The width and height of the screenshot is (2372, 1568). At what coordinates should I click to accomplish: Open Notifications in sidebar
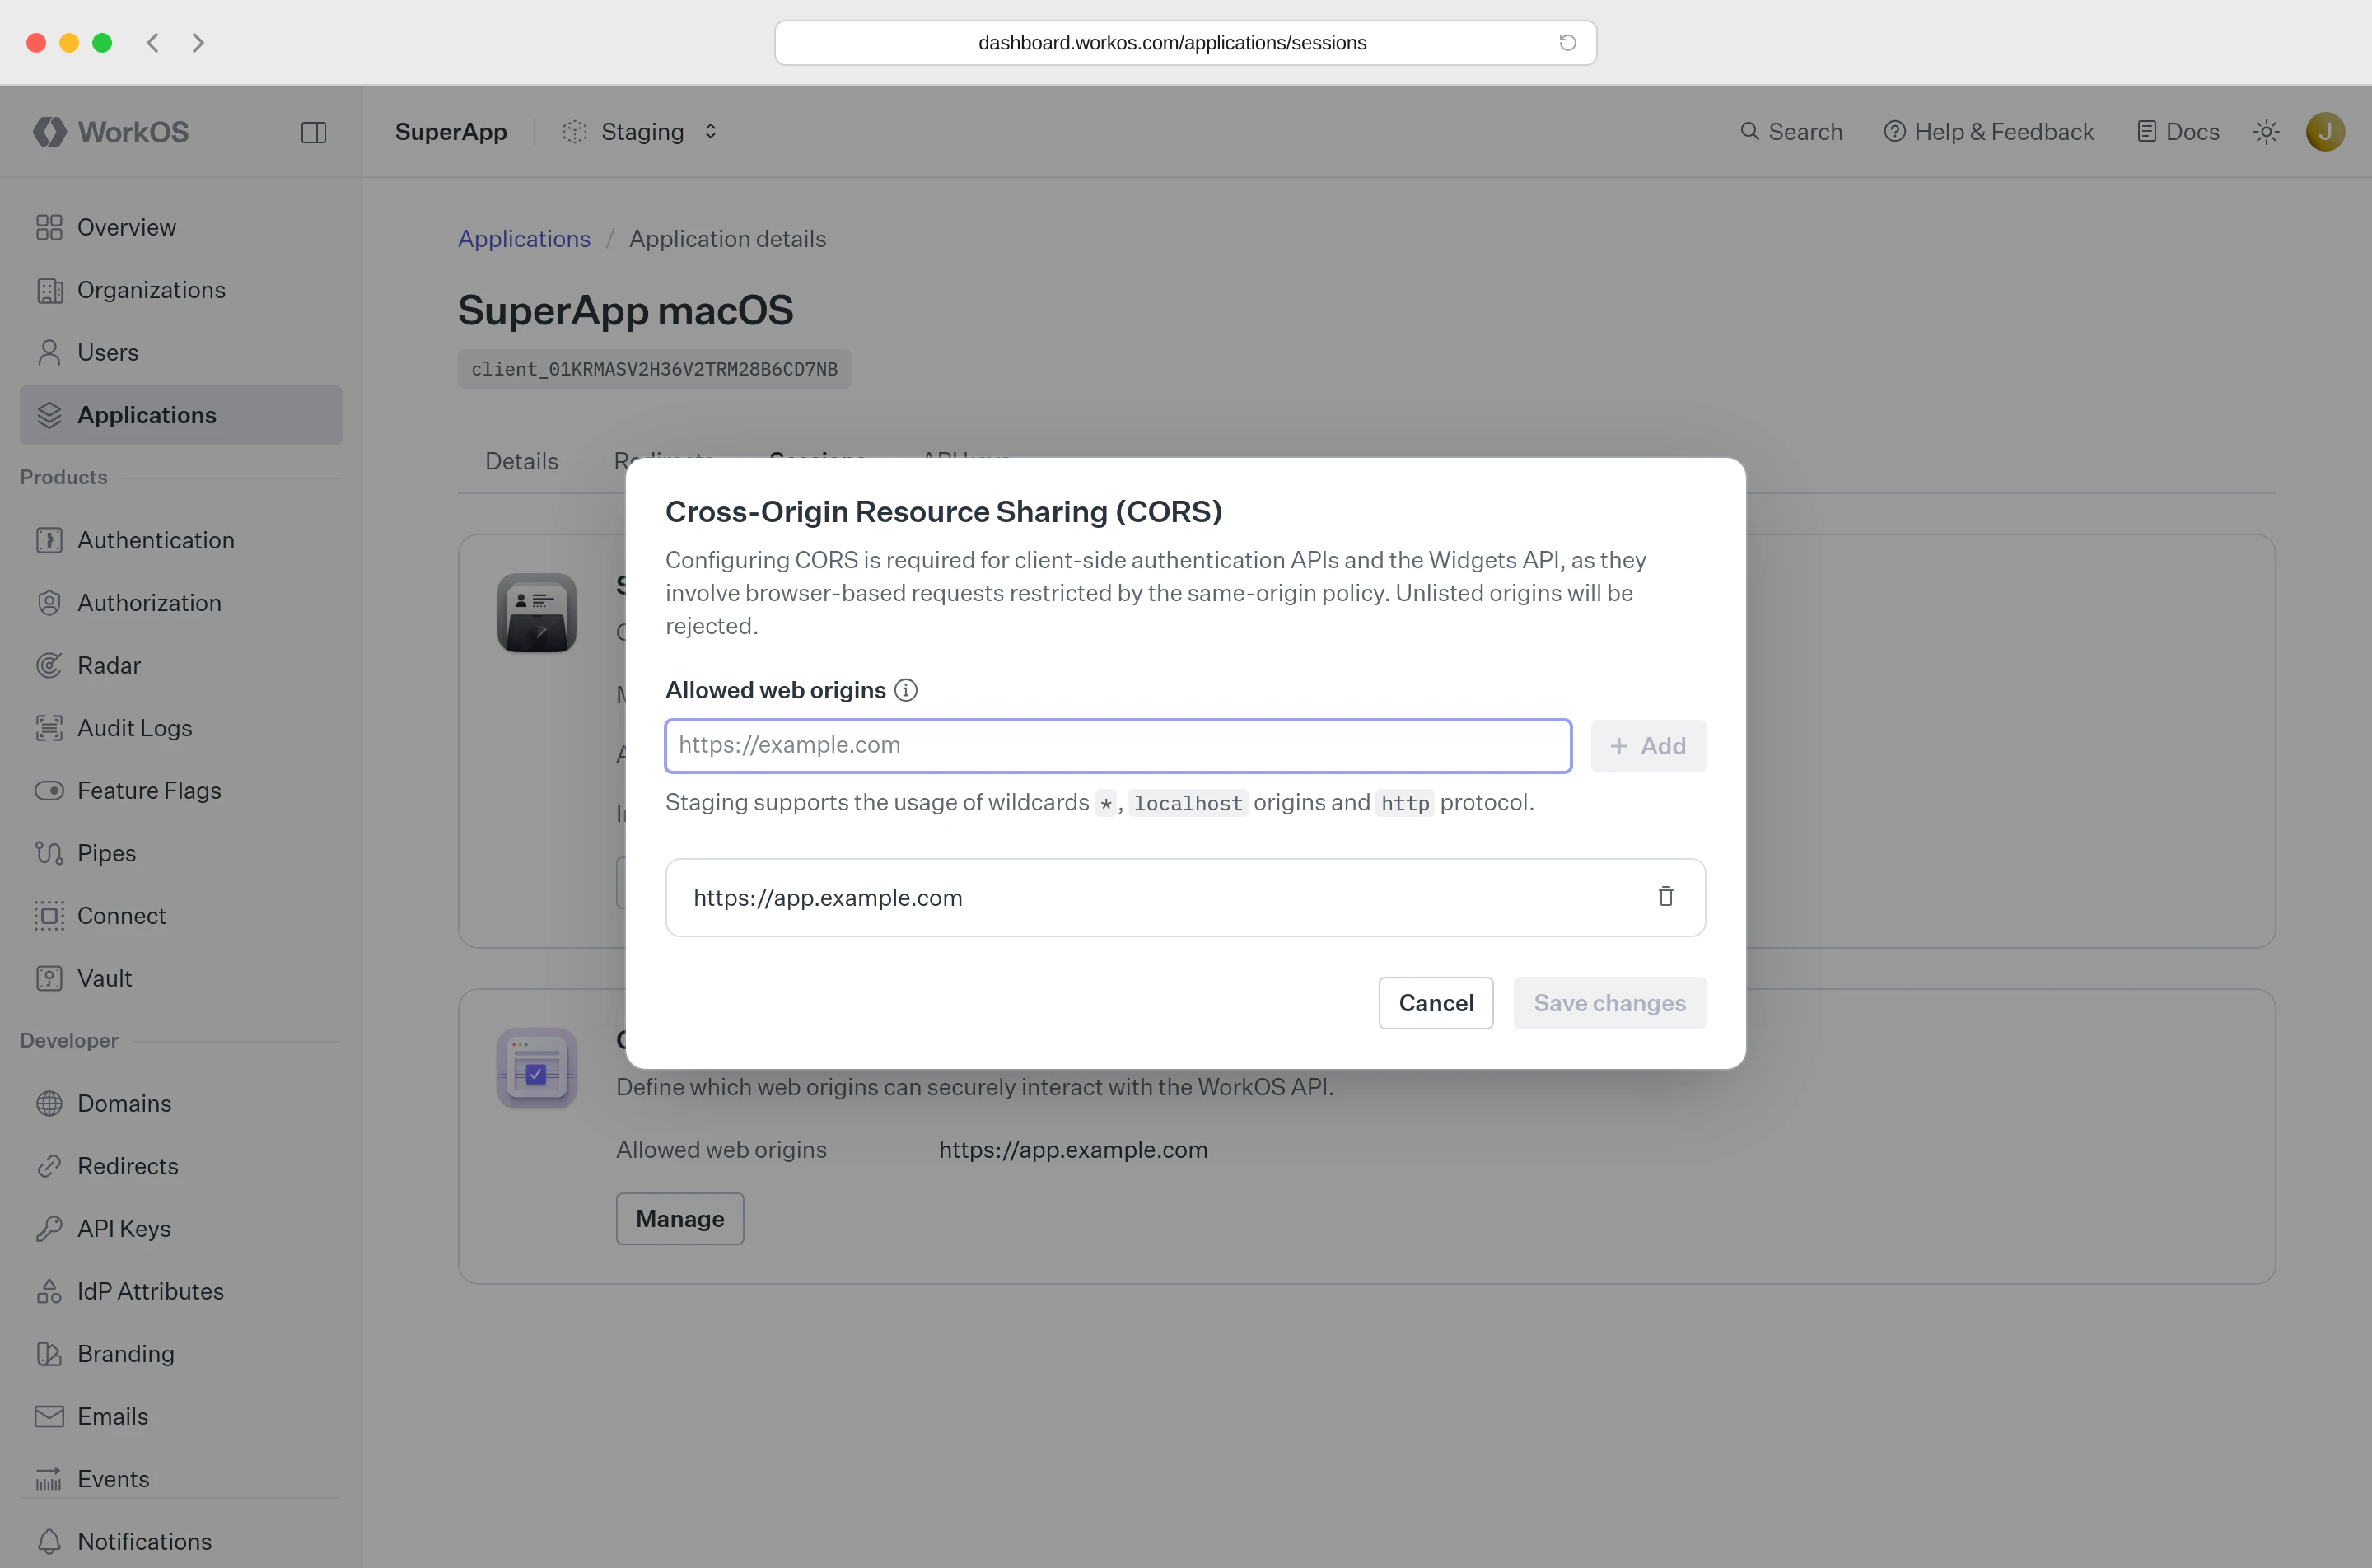tap(181, 1541)
